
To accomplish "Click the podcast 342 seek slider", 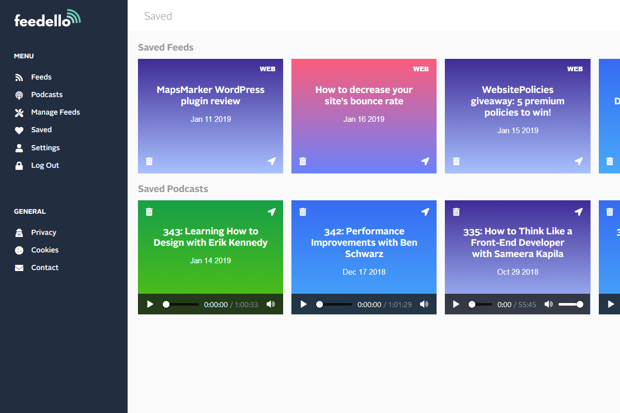I will click(334, 304).
